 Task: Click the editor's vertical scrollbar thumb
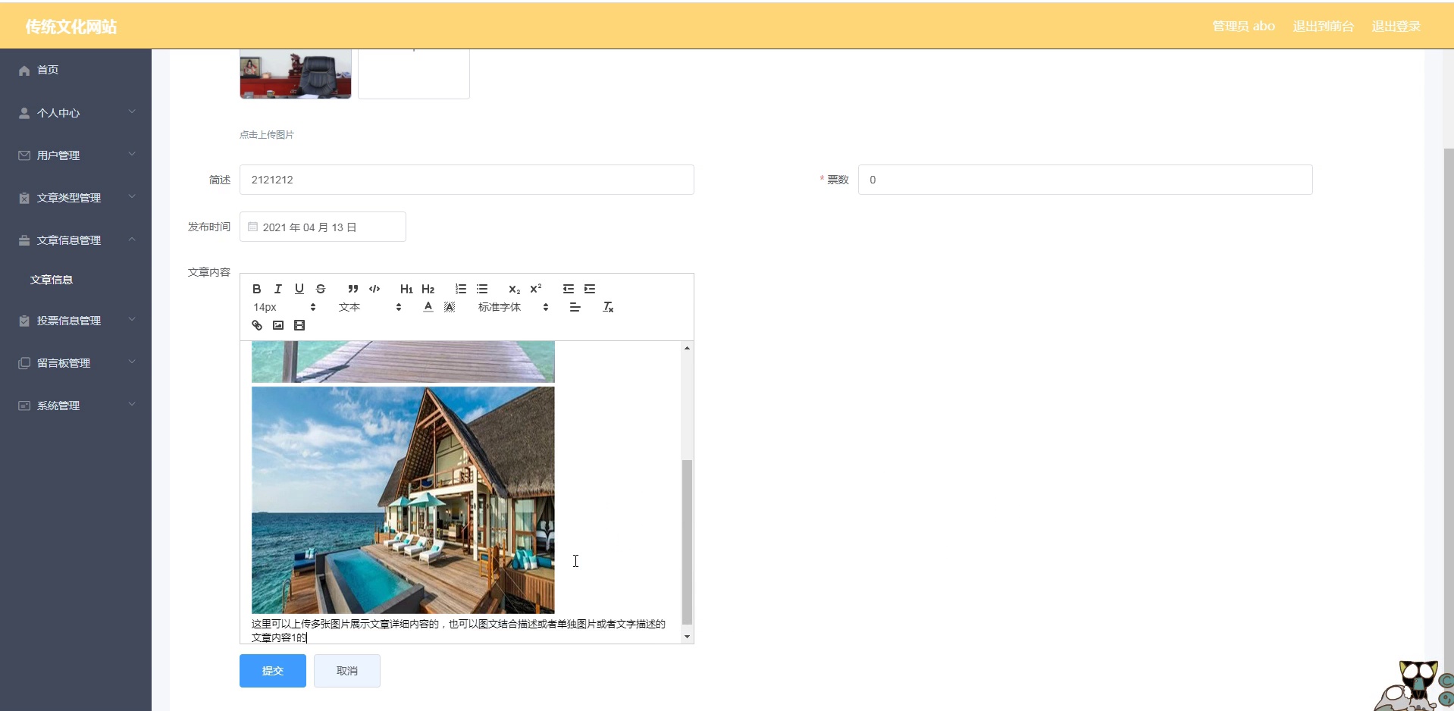click(687, 541)
